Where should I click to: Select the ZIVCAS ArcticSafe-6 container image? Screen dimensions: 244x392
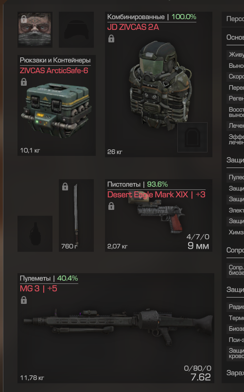pos(57,111)
